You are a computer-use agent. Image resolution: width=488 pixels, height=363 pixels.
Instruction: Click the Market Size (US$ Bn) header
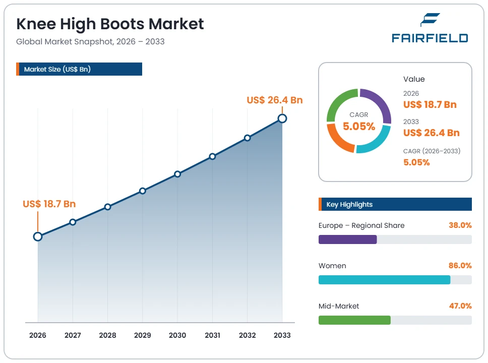tap(79, 69)
